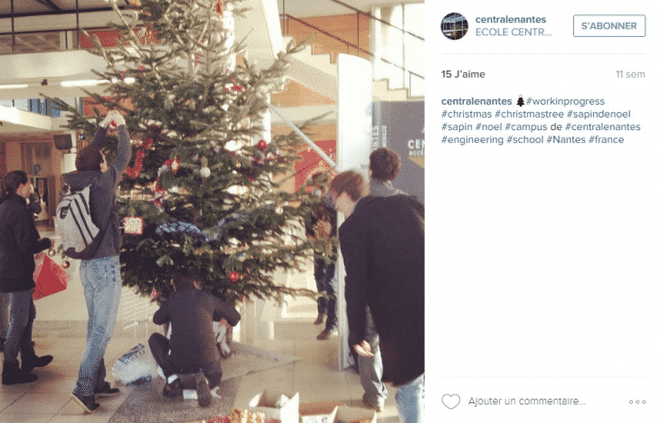This screenshot has width=660, height=423.
Task: Open the #france hashtag
Action: (606, 139)
